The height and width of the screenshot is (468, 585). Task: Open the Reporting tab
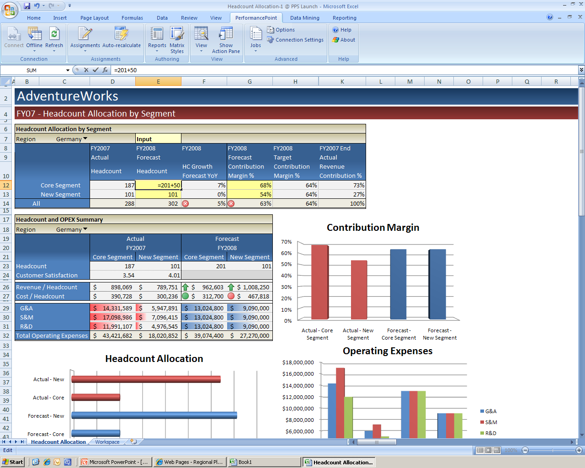point(345,18)
